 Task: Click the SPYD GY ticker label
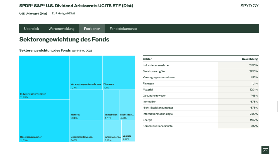tap(249, 6)
